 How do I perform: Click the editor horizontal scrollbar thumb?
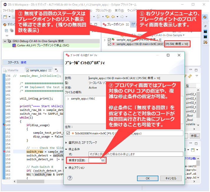(x=30, y=181)
